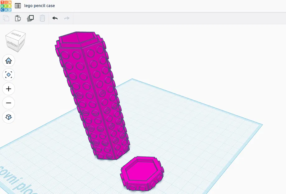Redo the last undone action
The image size is (286, 194).
(67, 18)
